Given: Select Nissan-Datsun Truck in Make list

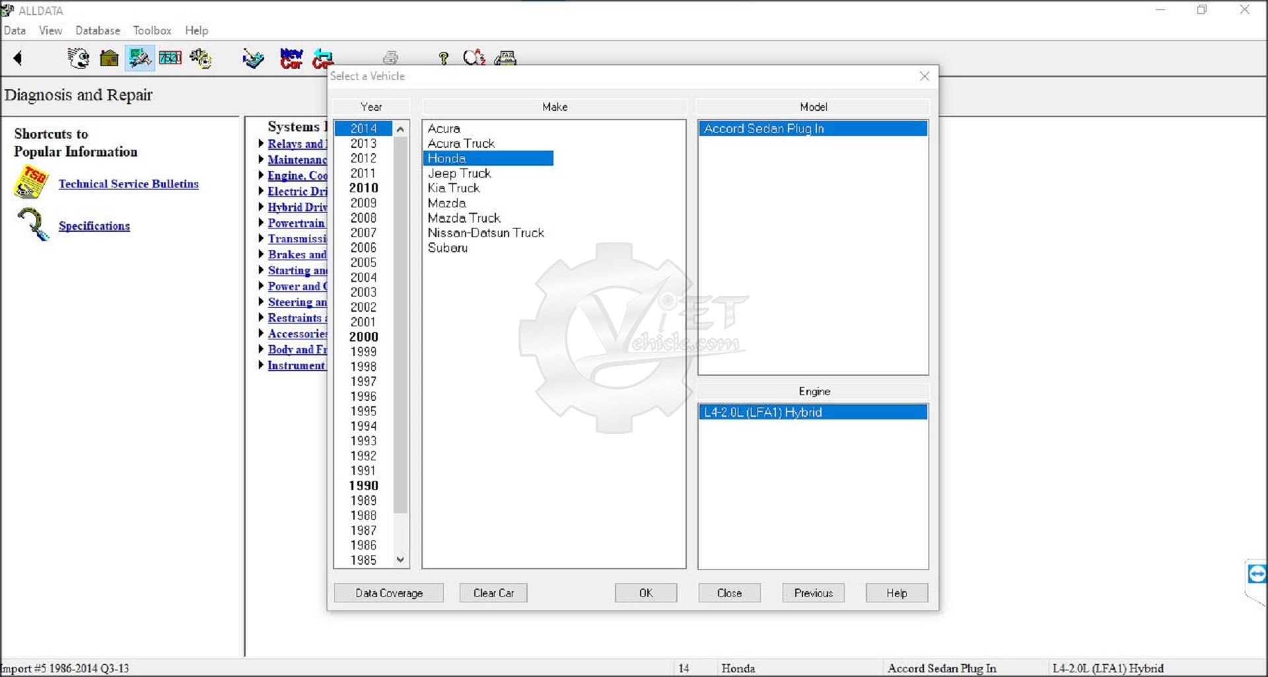Looking at the screenshot, I should (x=486, y=232).
